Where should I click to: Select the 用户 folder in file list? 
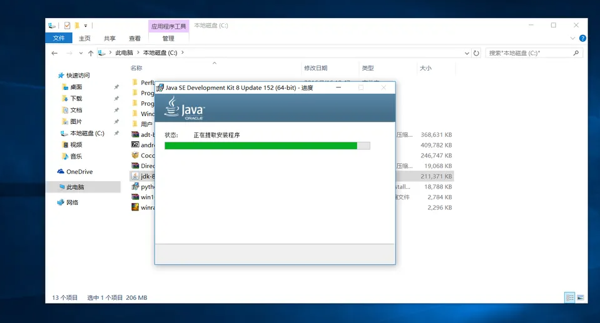pos(146,124)
